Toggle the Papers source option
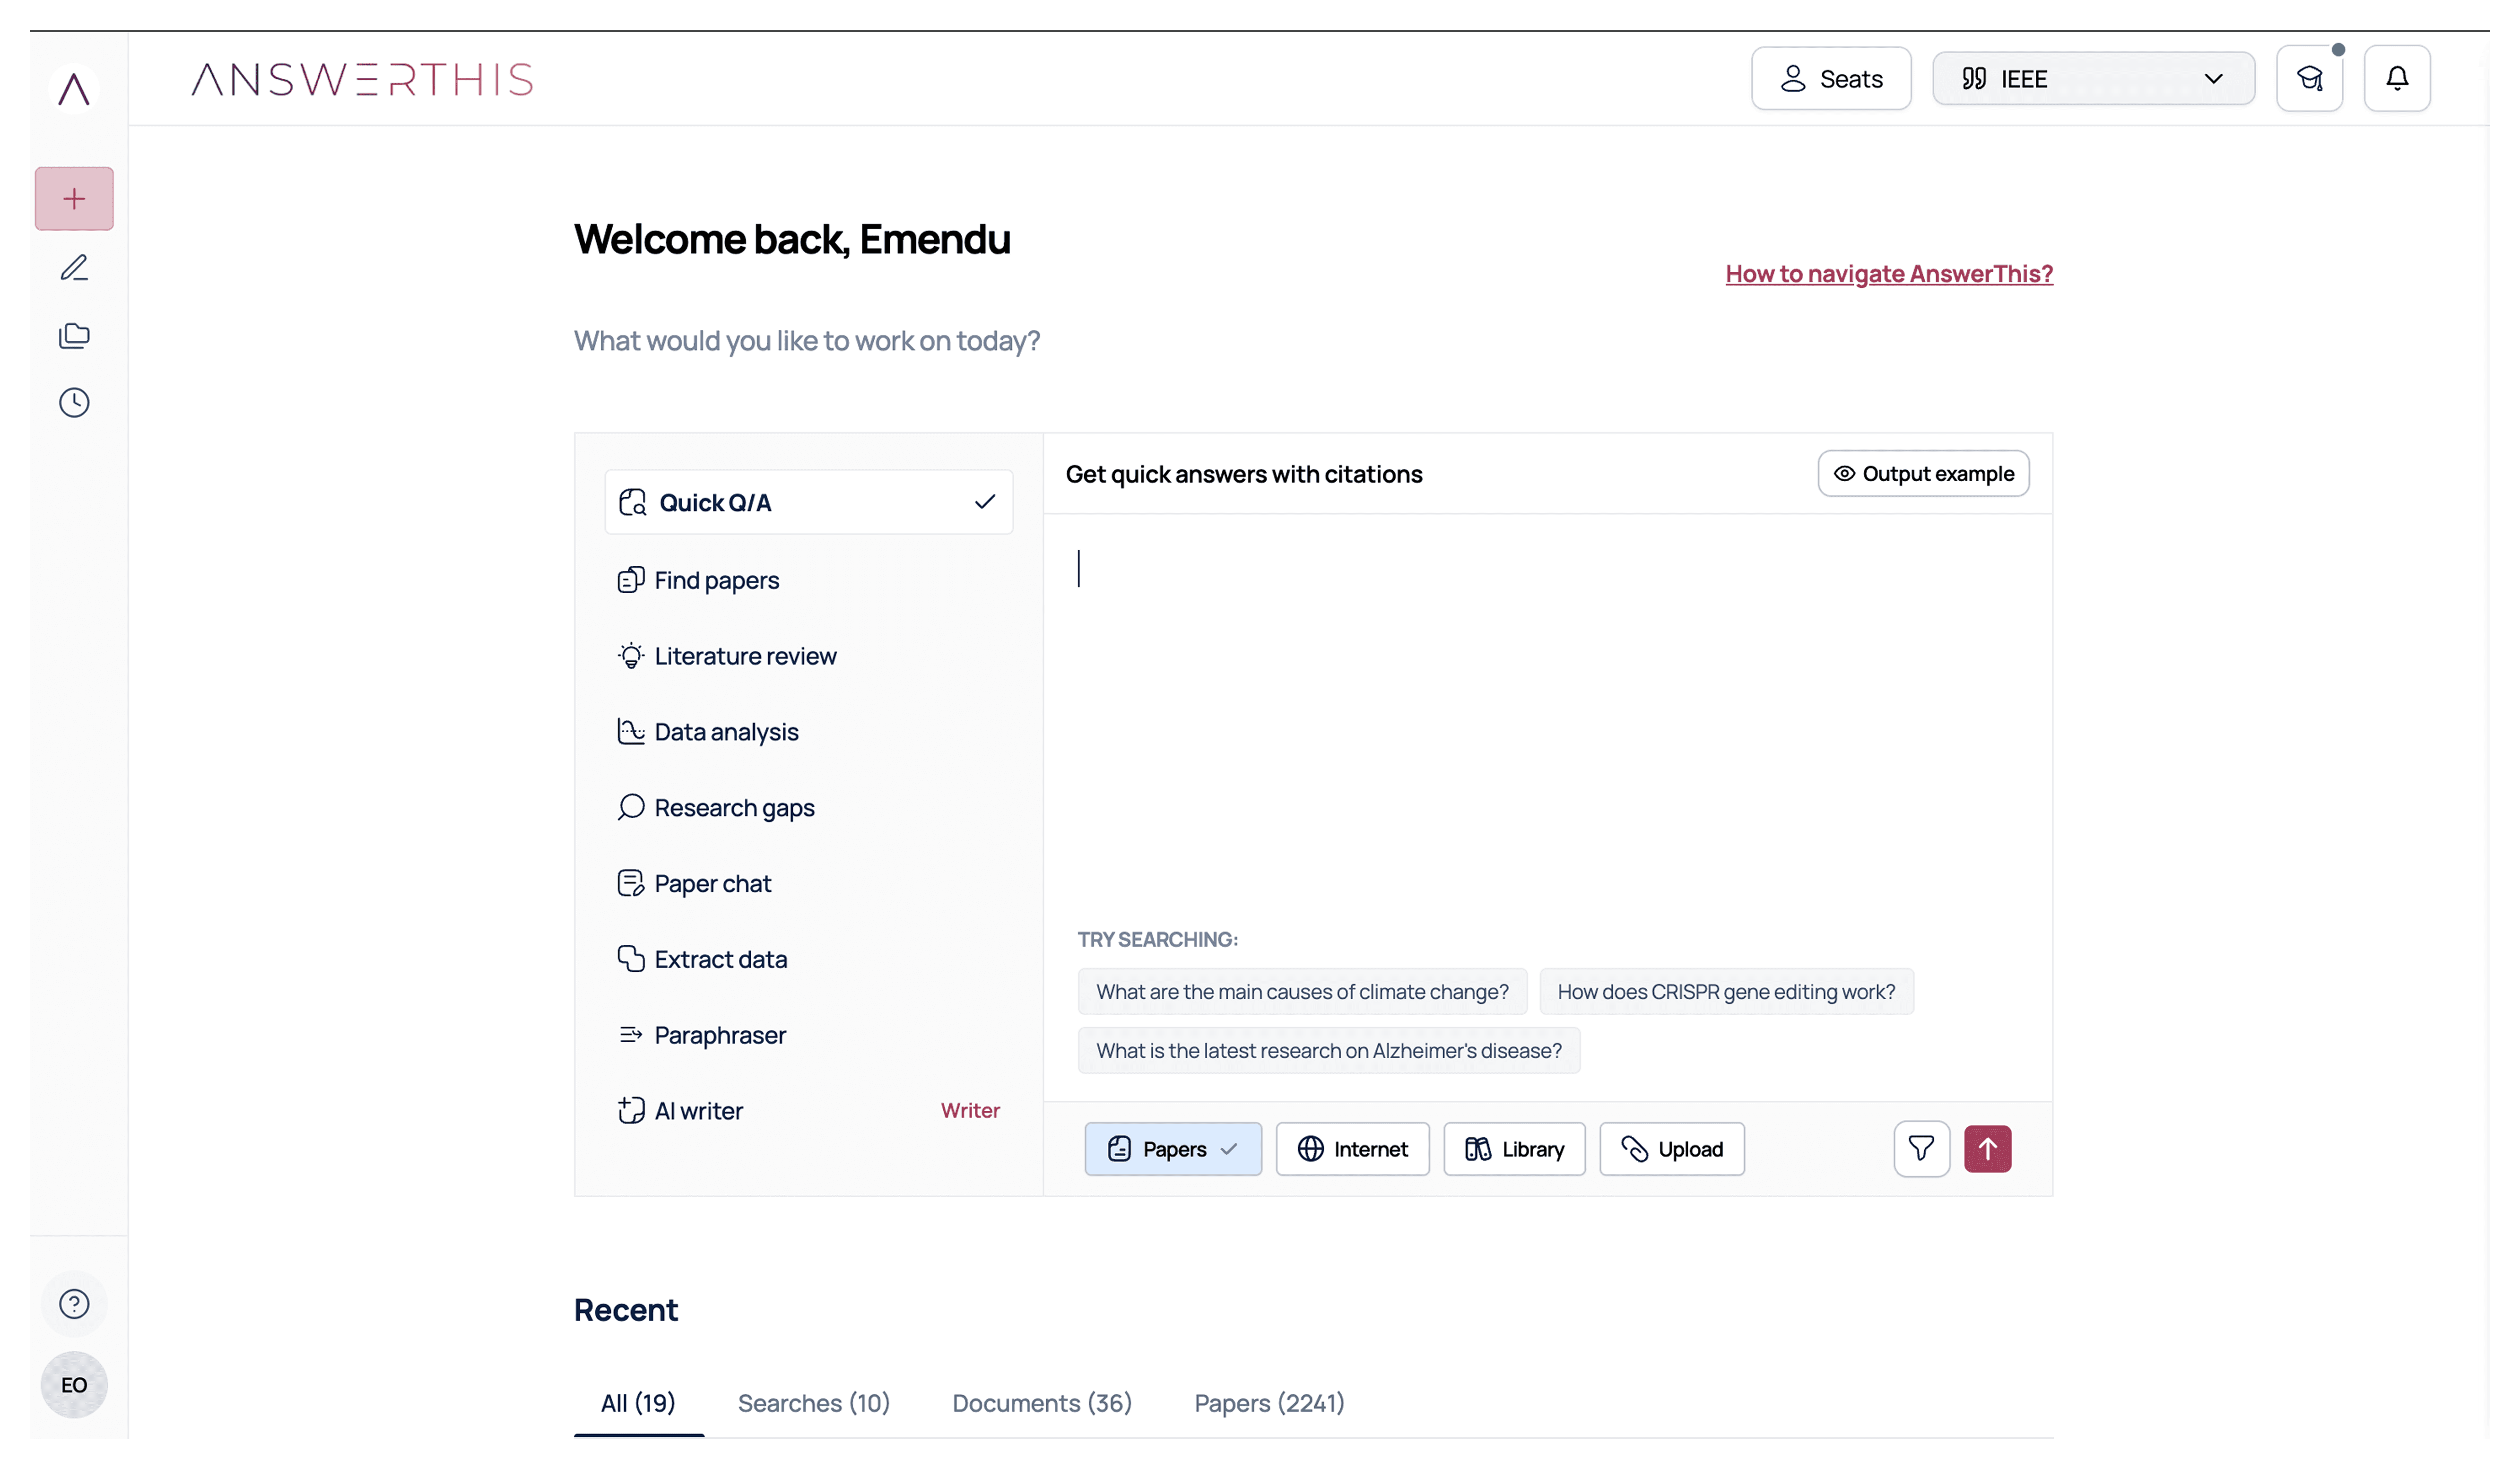Viewport: 2520px width, 1469px height. pos(1172,1149)
